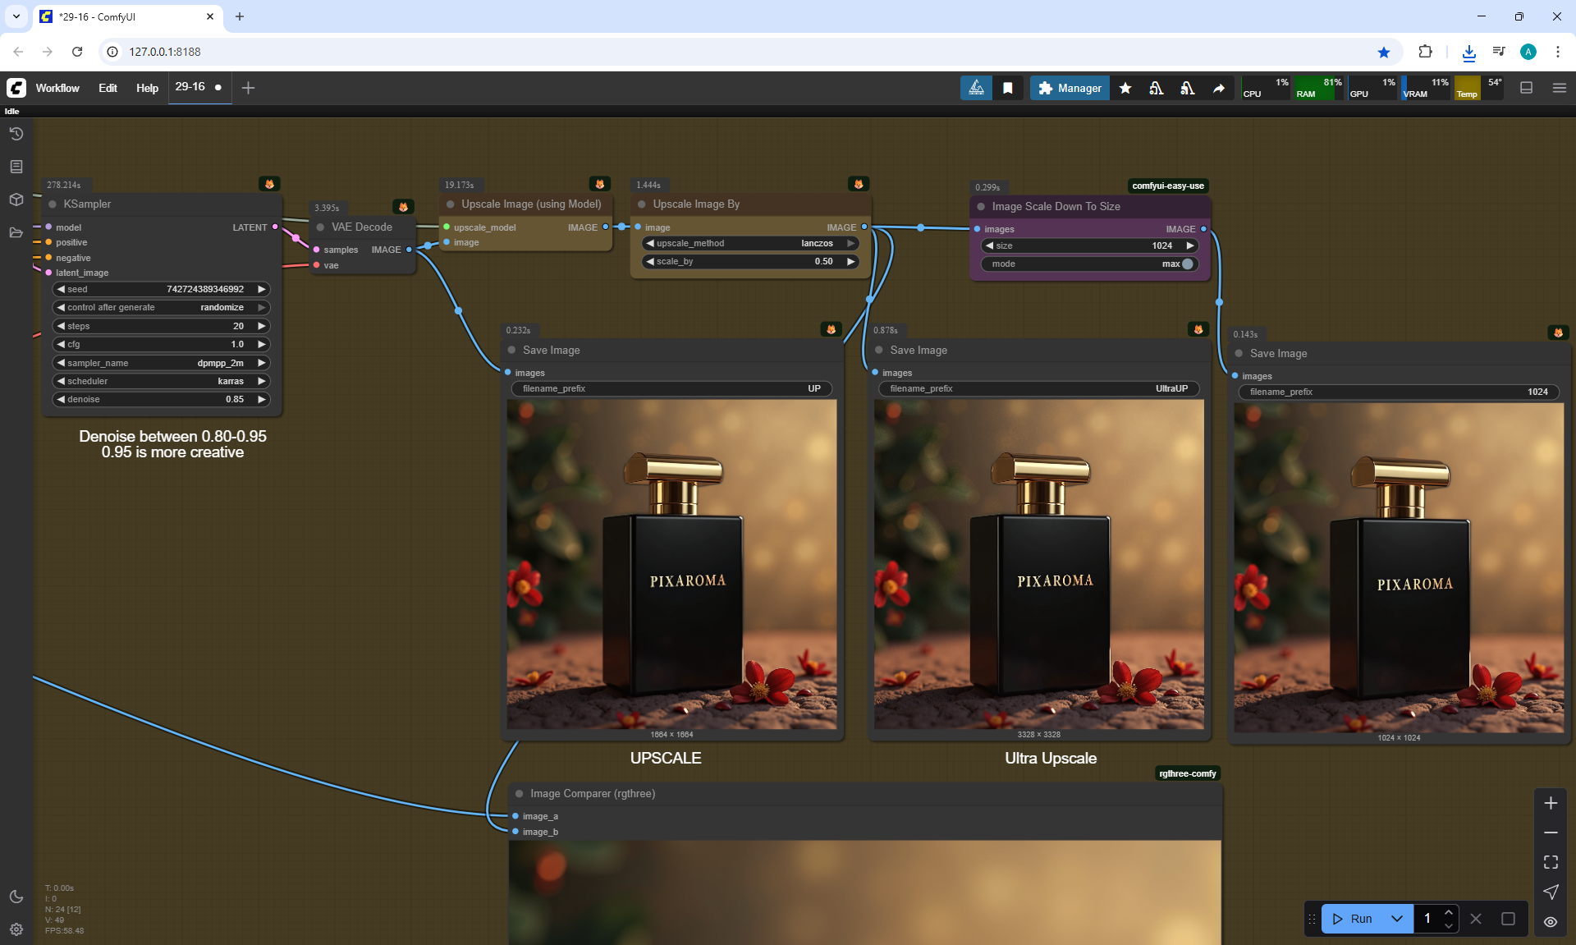Toggle the mode max switch
This screenshot has width=1576, height=945.
(x=1187, y=264)
